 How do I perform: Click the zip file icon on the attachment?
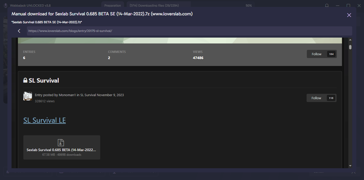coord(61,142)
